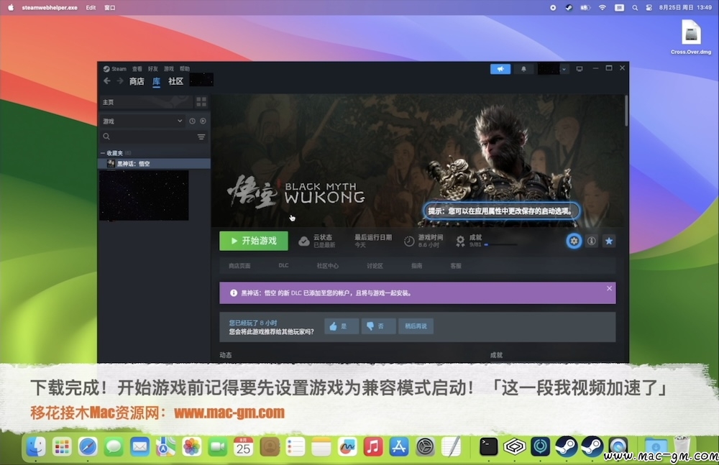The height and width of the screenshot is (465, 719).
Task: Click 否 thumbs down button
Action: [378, 326]
